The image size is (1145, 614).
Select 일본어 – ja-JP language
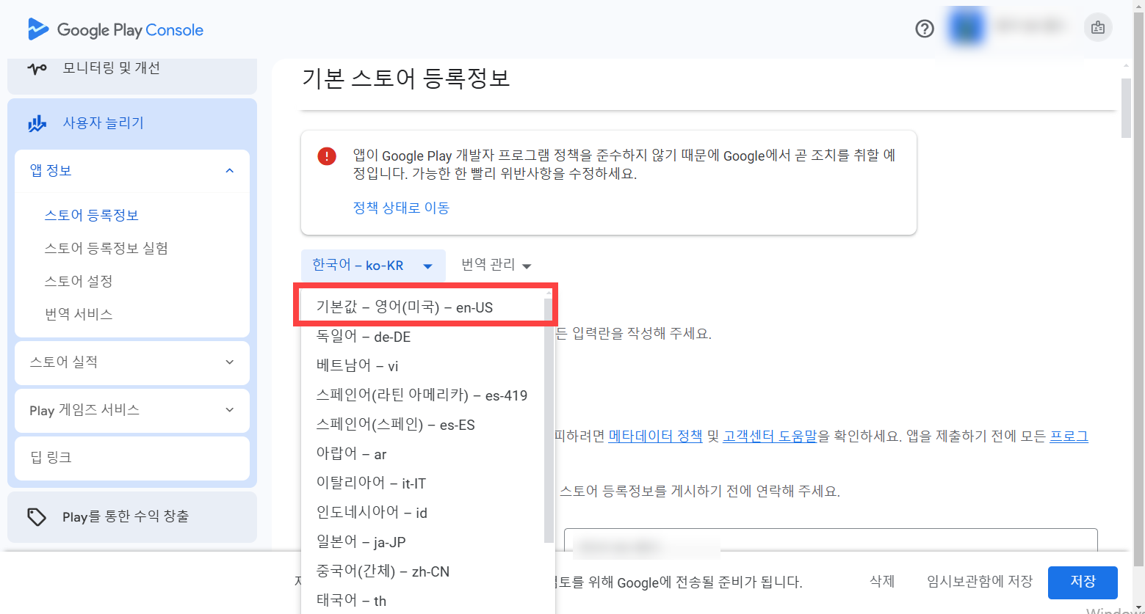tap(423, 542)
